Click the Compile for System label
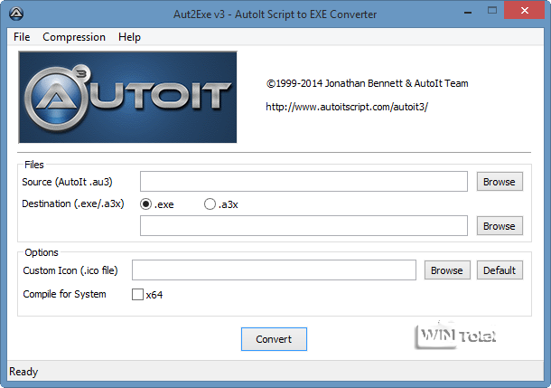The height and width of the screenshot is (388, 551). [64, 294]
